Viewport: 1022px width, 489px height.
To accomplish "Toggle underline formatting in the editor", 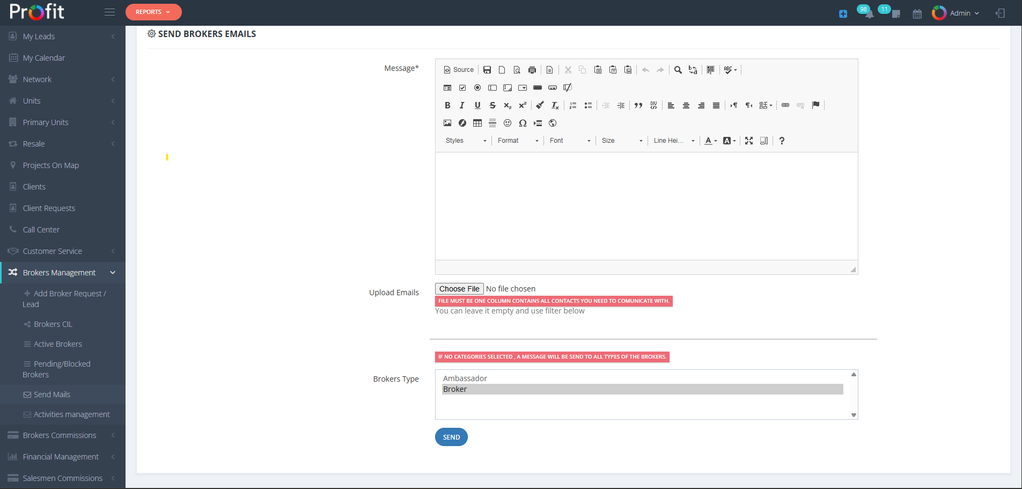I will coord(477,105).
